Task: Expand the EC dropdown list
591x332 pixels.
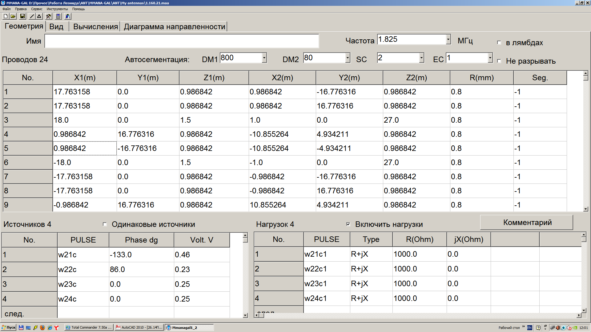Action: click(490, 58)
